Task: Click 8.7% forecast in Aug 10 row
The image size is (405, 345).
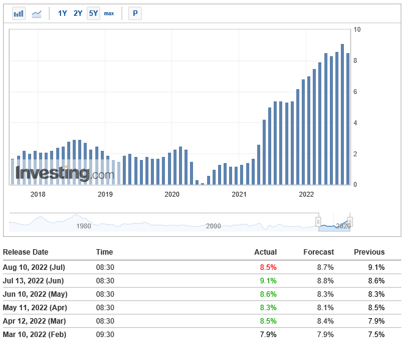Action: click(x=326, y=267)
